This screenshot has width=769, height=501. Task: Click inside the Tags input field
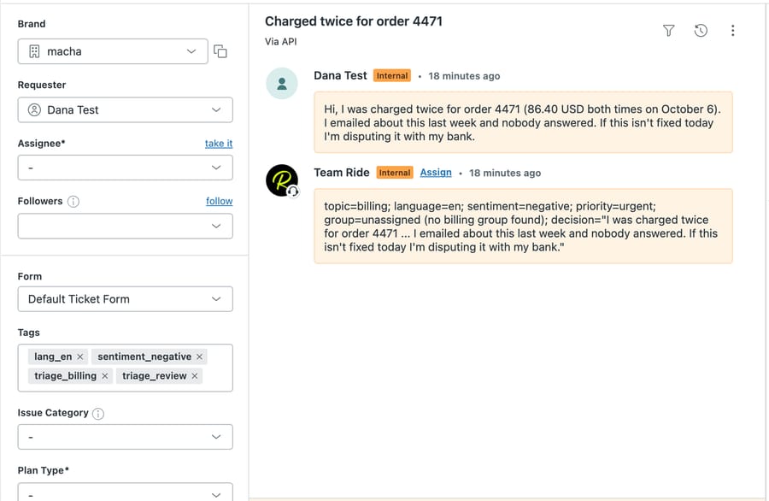pyautogui.click(x=125, y=368)
